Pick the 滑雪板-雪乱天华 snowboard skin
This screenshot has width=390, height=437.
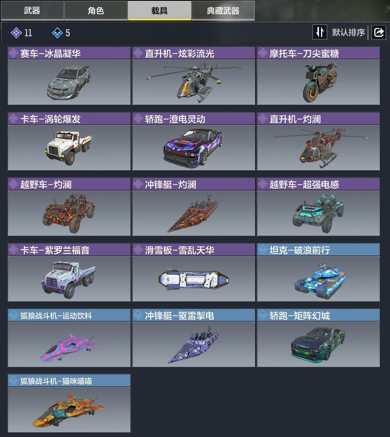click(194, 272)
